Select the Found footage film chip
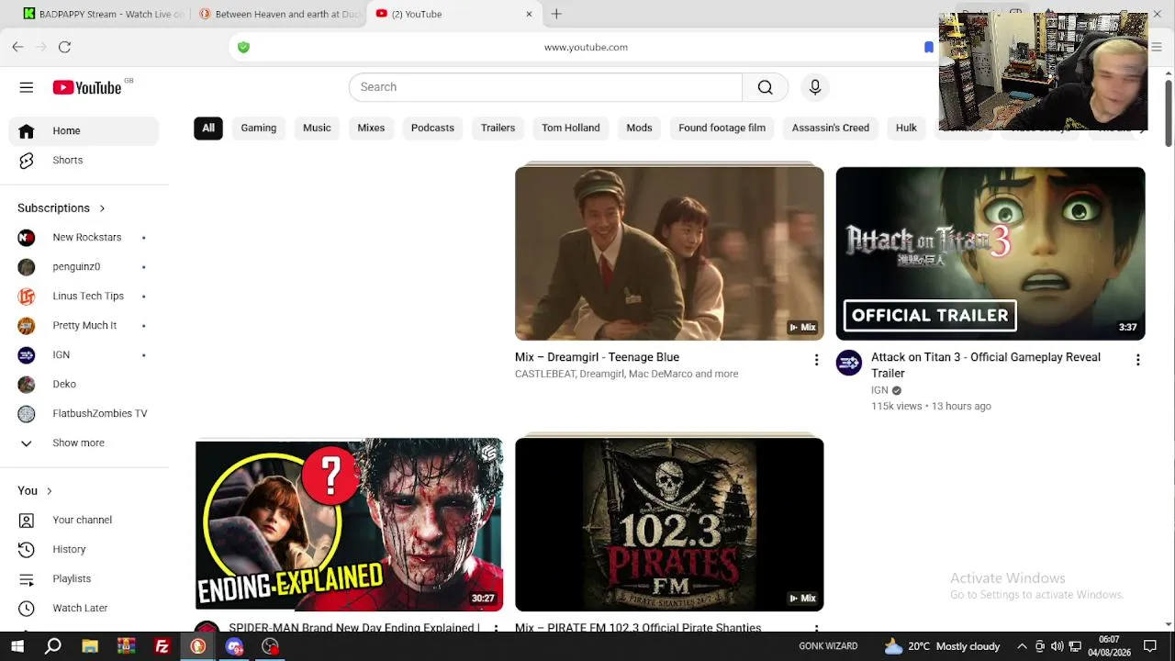Viewport: 1175px width, 661px height. click(722, 128)
